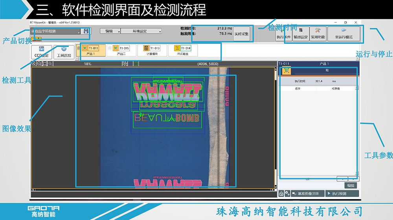Screen dimensions: 393x220
Task: Select the T1-015 产品二 tool tab
Action: tap(121, 50)
